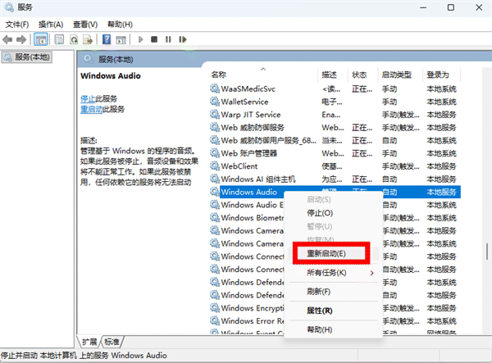Screen dimensions: 492x363
Task: Choose 刷新(F) in context menu
Action: coord(333,292)
